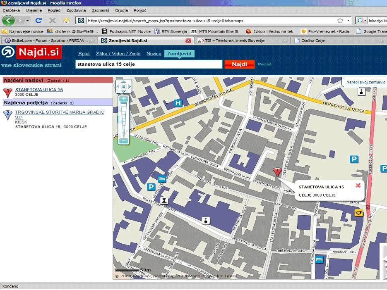Click the Najdi.si logo
The width and height of the screenshot is (387, 290).
(31, 52)
